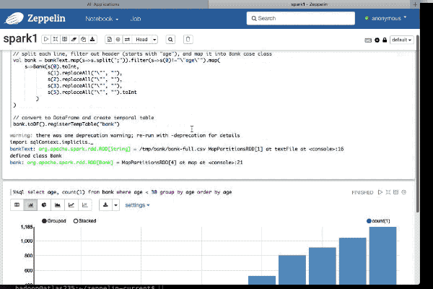Viewport: 433px width, 289px height.
Task: Download the SQL result data
Action: pos(105,205)
